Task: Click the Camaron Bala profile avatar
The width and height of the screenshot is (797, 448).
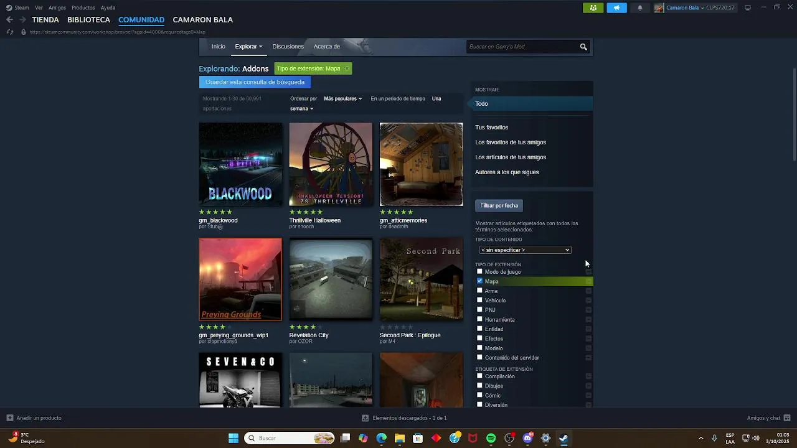Action: (659, 7)
